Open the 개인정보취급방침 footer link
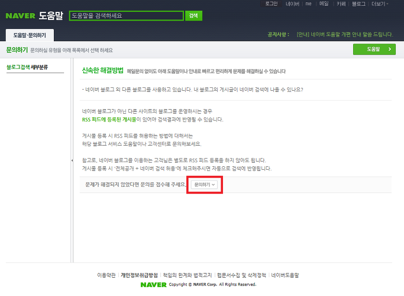Screen dimensions: 404x296 pyautogui.click(x=139, y=275)
